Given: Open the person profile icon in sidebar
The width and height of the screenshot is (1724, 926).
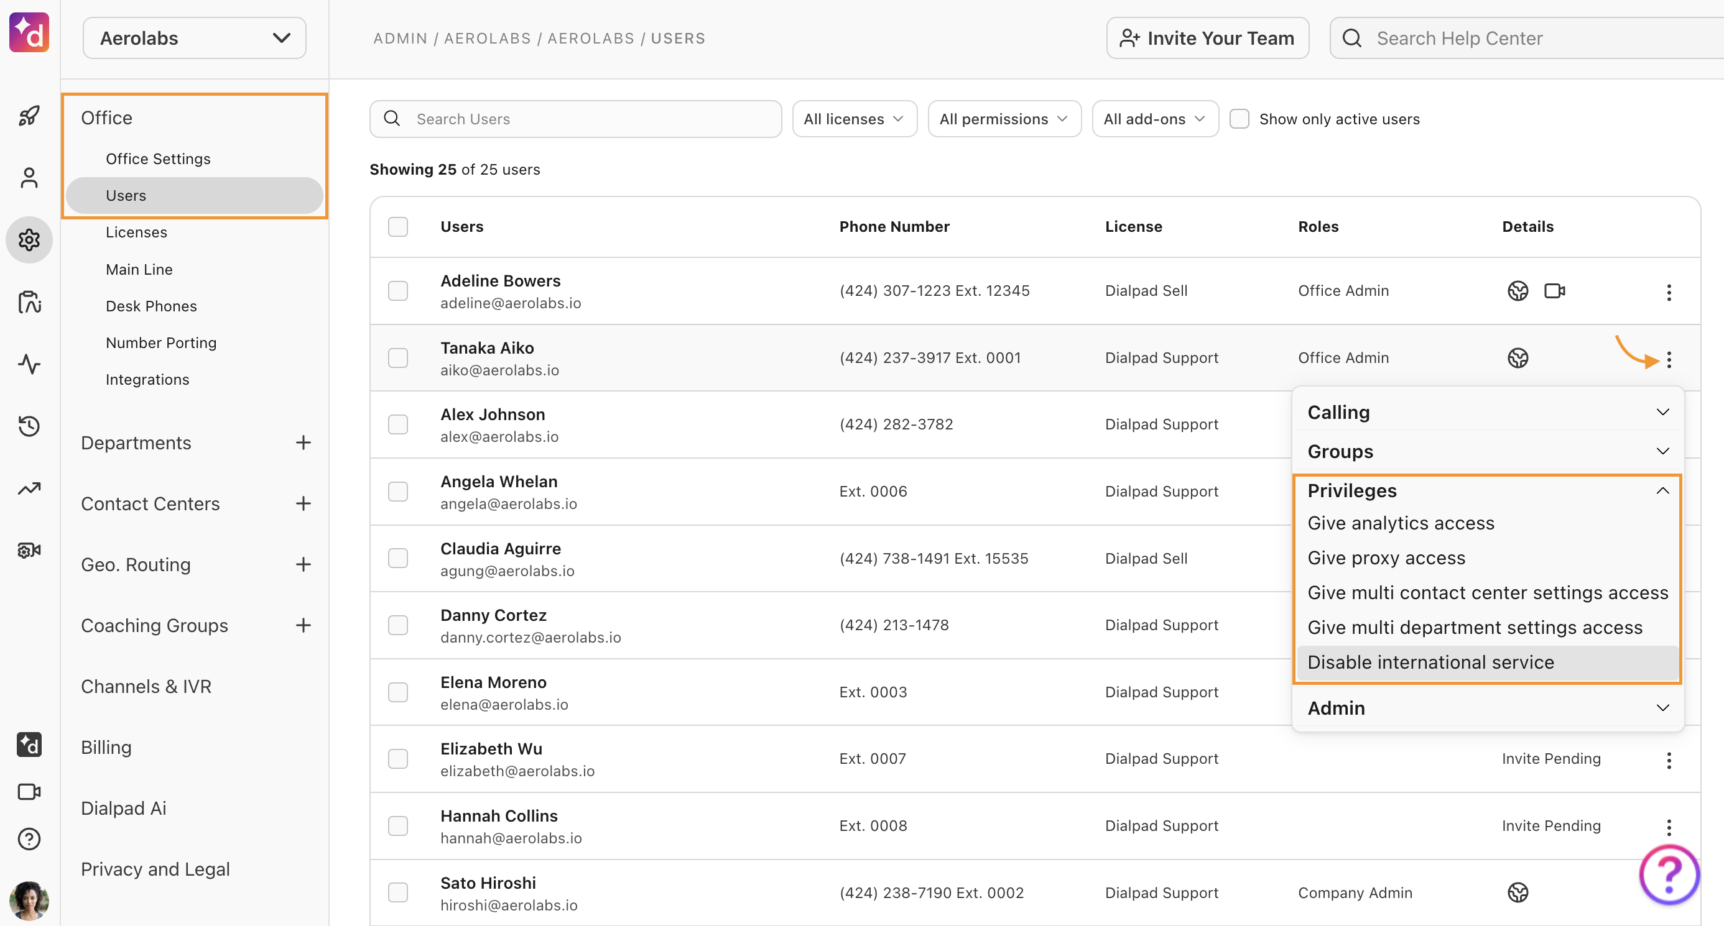Looking at the screenshot, I should tap(29, 178).
